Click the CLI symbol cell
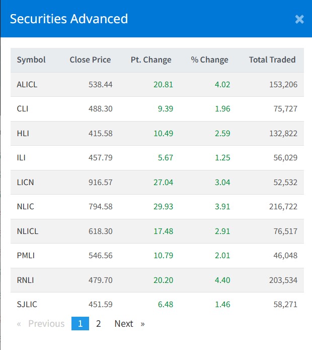 click(x=23, y=109)
